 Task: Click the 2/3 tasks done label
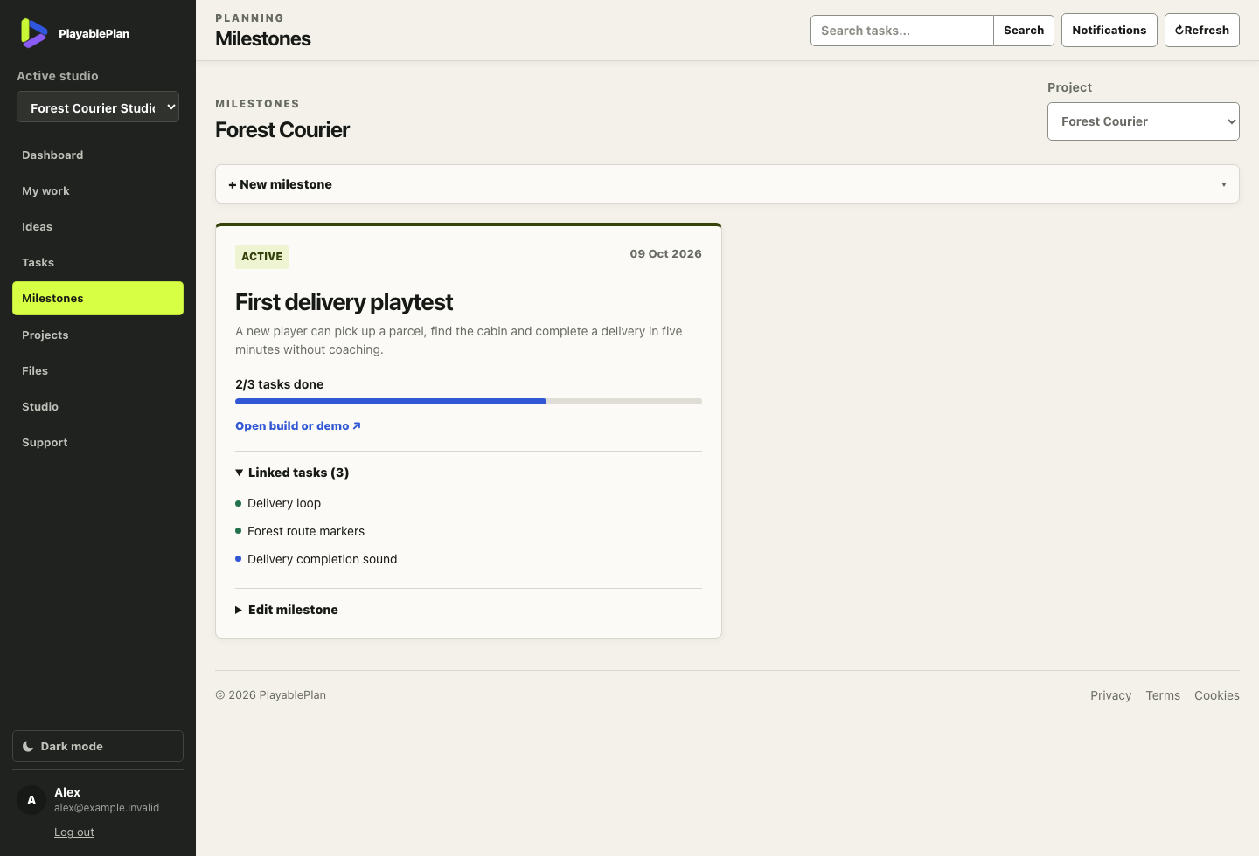pos(279,384)
